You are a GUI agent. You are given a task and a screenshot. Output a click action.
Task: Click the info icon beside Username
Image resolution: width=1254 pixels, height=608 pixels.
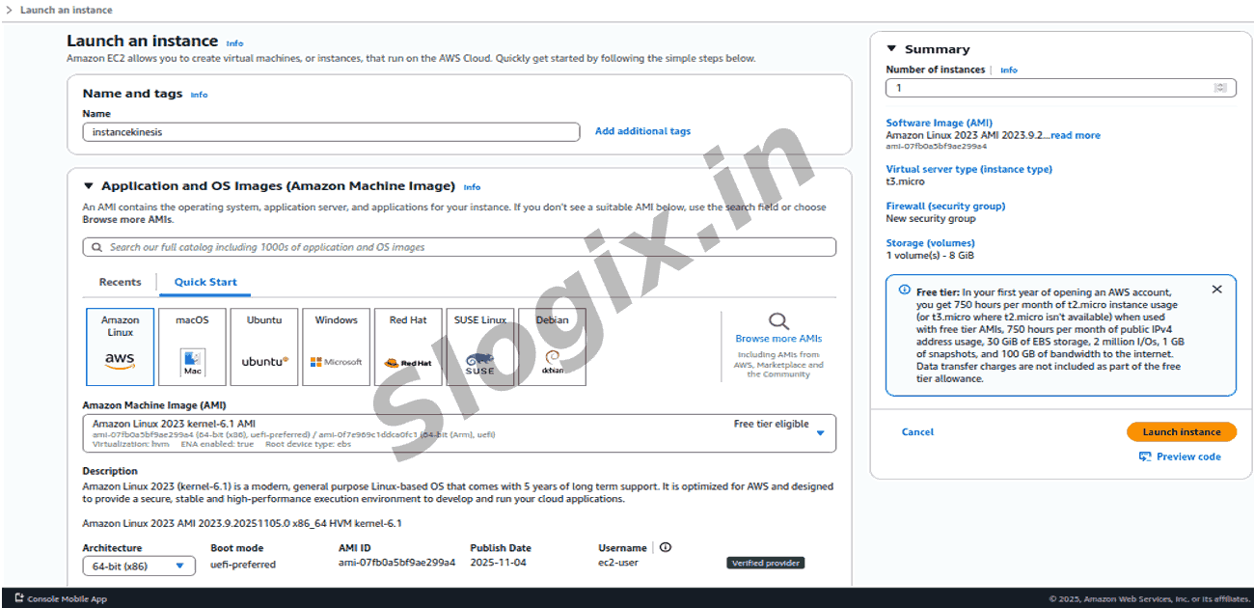click(x=665, y=547)
